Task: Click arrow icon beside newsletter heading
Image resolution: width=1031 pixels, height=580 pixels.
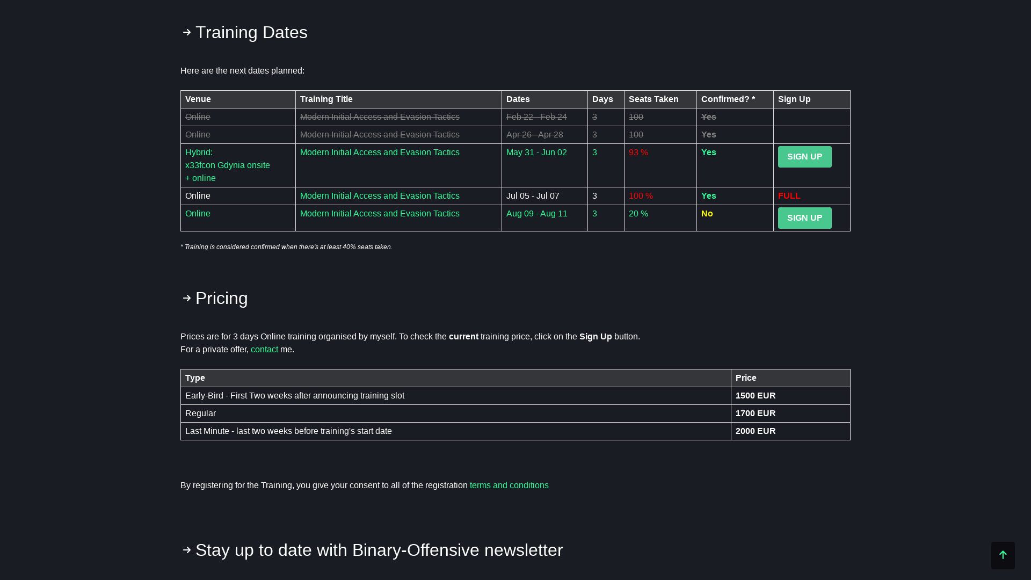Action: pos(187,550)
